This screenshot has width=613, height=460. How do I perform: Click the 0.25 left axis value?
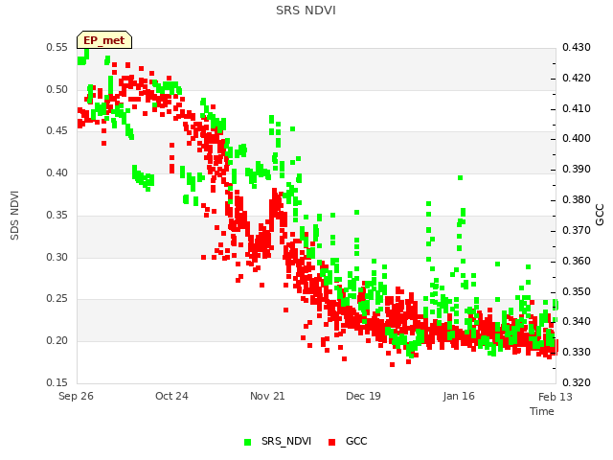[57, 298]
